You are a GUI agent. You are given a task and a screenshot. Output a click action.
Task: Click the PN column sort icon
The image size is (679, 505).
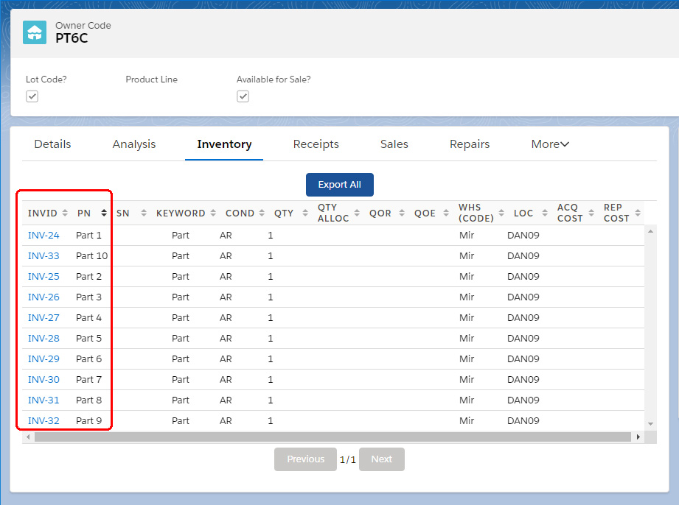104,213
